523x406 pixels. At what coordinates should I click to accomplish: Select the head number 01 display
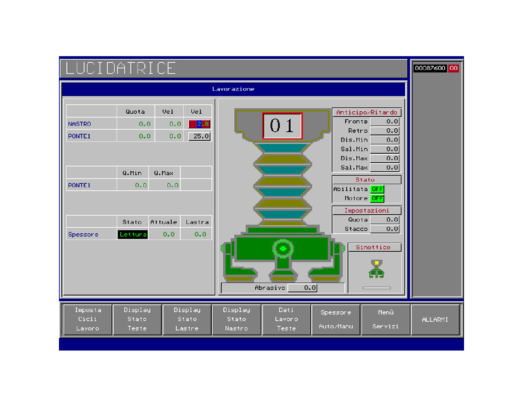tap(282, 126)
